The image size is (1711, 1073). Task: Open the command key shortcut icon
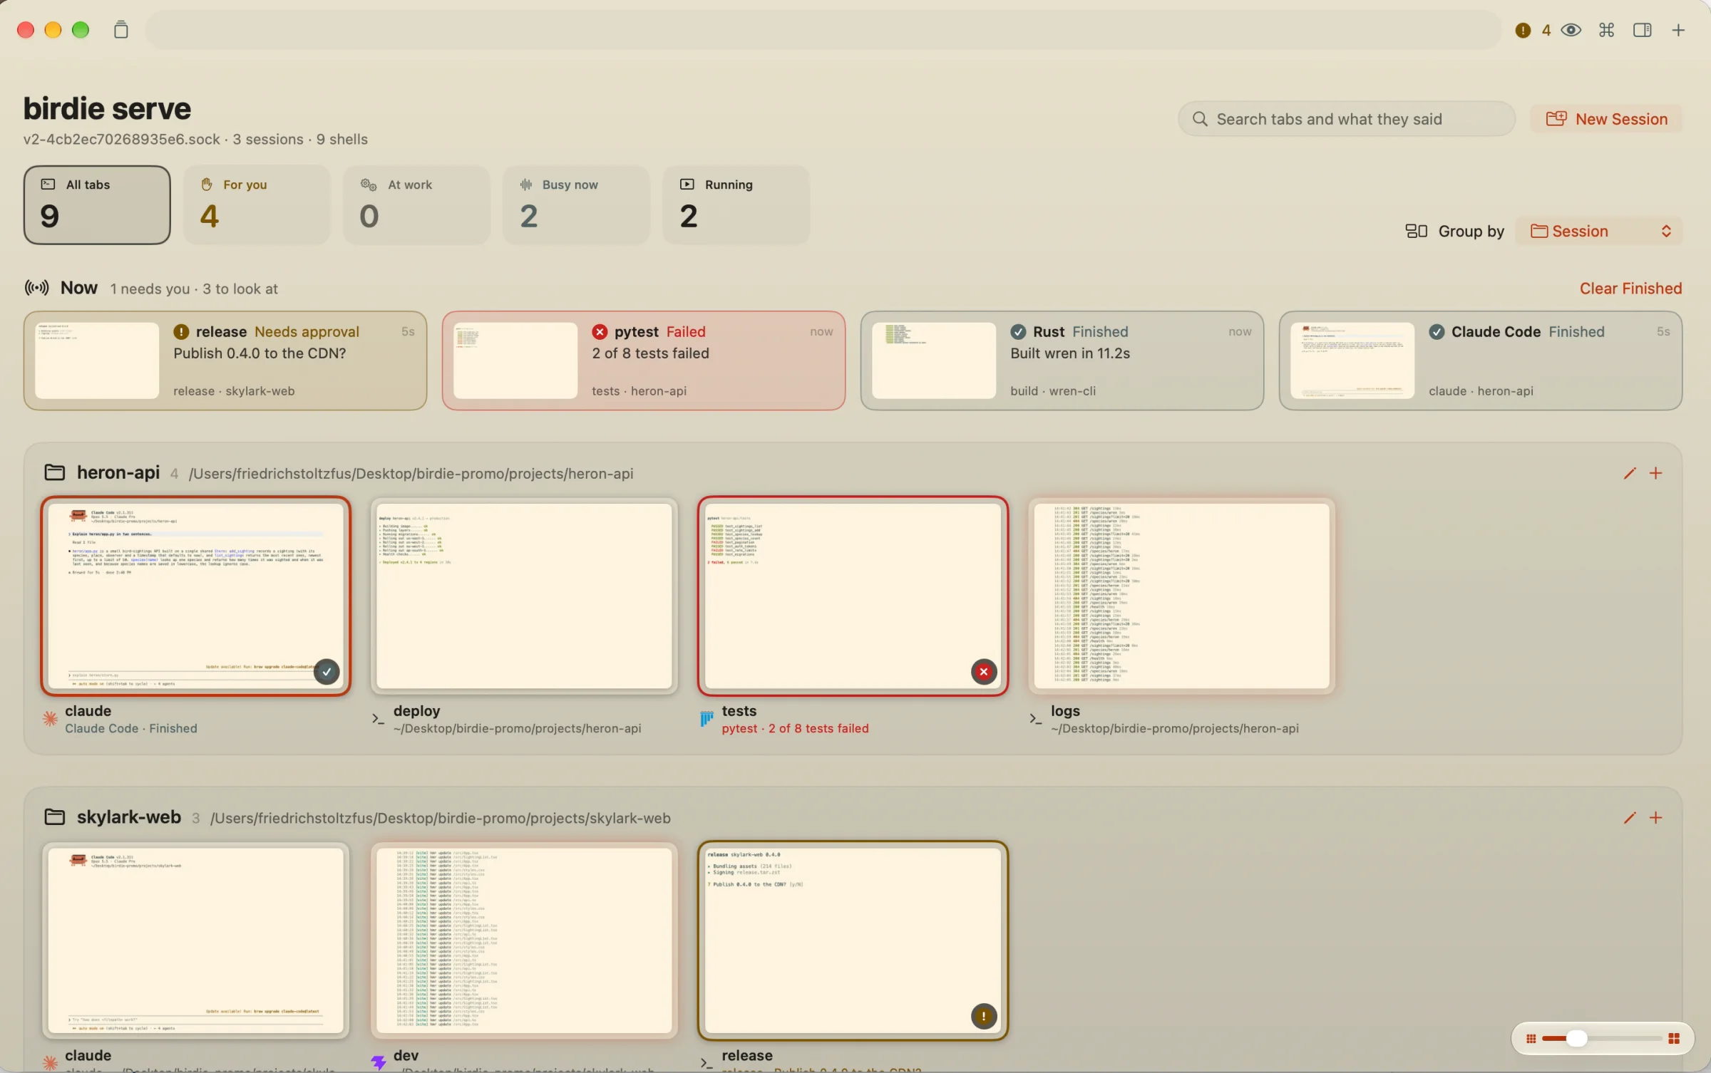(x=1606, y=30)
